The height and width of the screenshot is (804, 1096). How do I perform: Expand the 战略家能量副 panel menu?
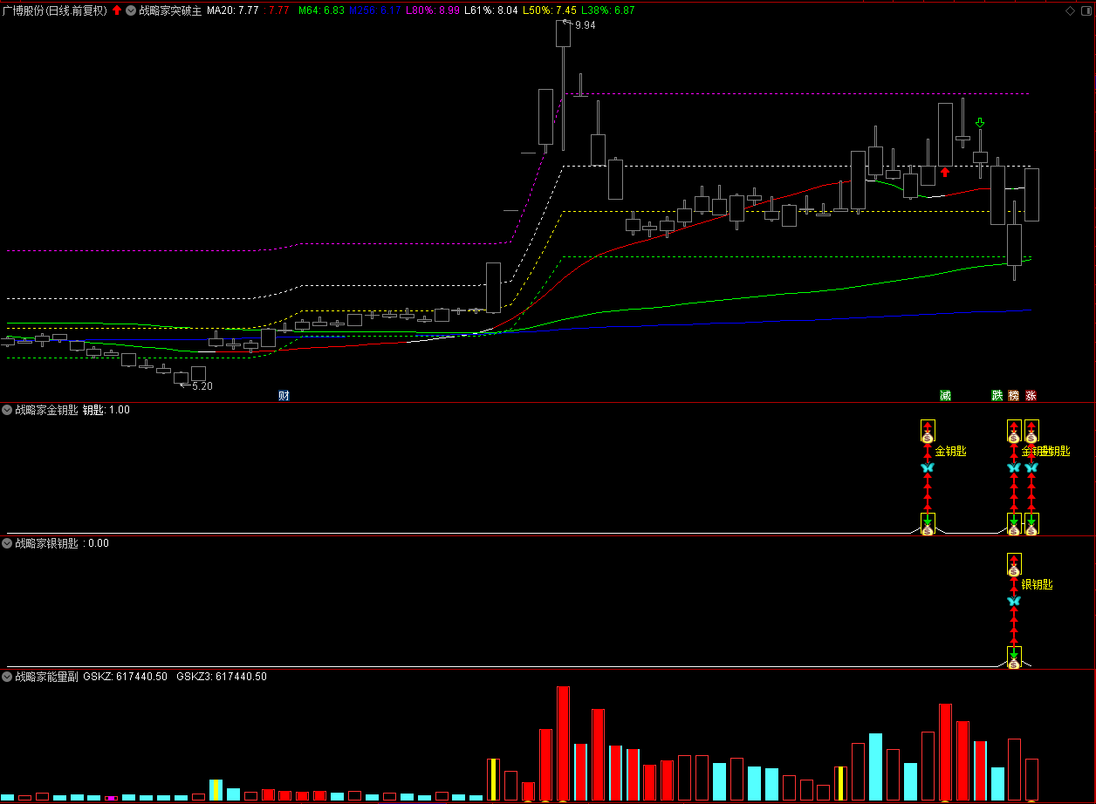7,677
